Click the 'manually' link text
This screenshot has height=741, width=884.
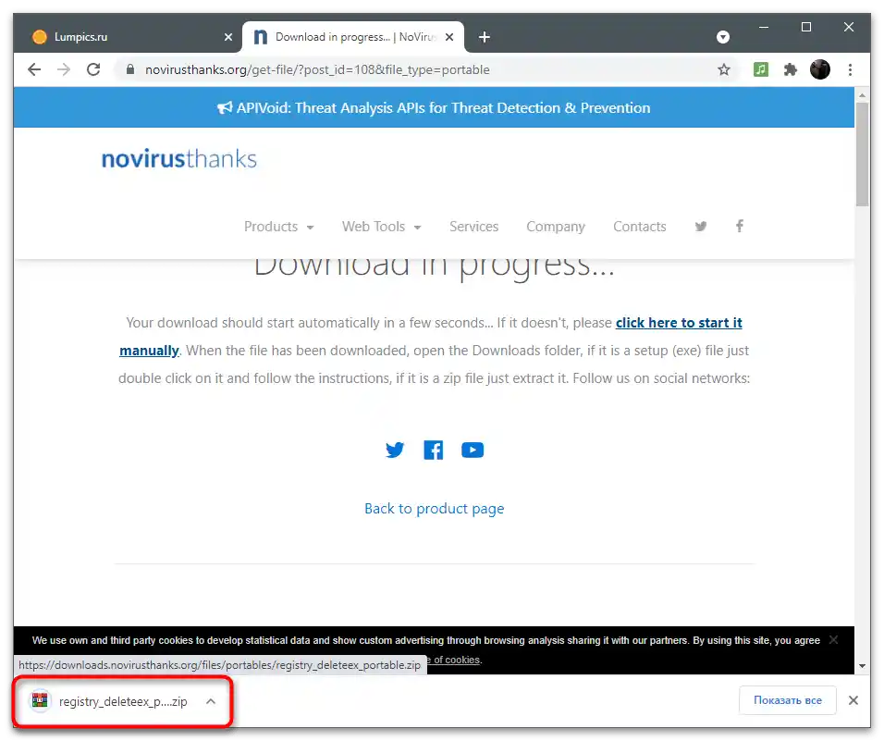(x=149, y=351)
